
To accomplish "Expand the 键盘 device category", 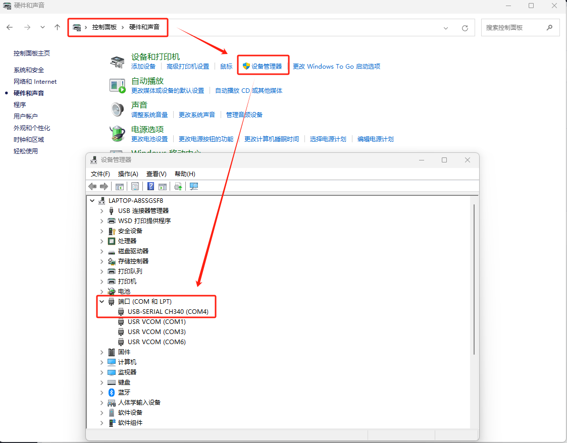I will [x=101, y=382].
